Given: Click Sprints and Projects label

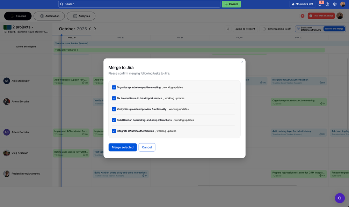Looking at the screenshot, I should click(26, 47).
